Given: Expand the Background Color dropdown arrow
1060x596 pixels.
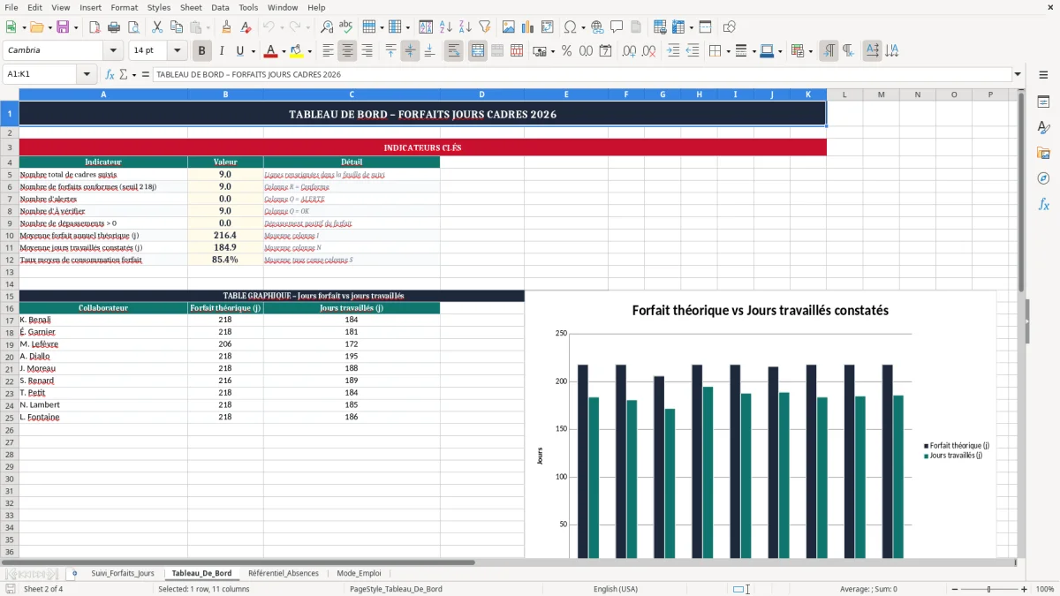Looking at the screenshot, I should click(x=309, y=51).
